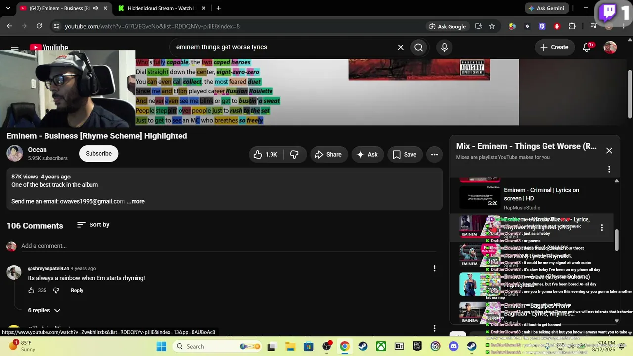
Task: Subscribe to the Ocean channel
Action: (x=98, y=154)
